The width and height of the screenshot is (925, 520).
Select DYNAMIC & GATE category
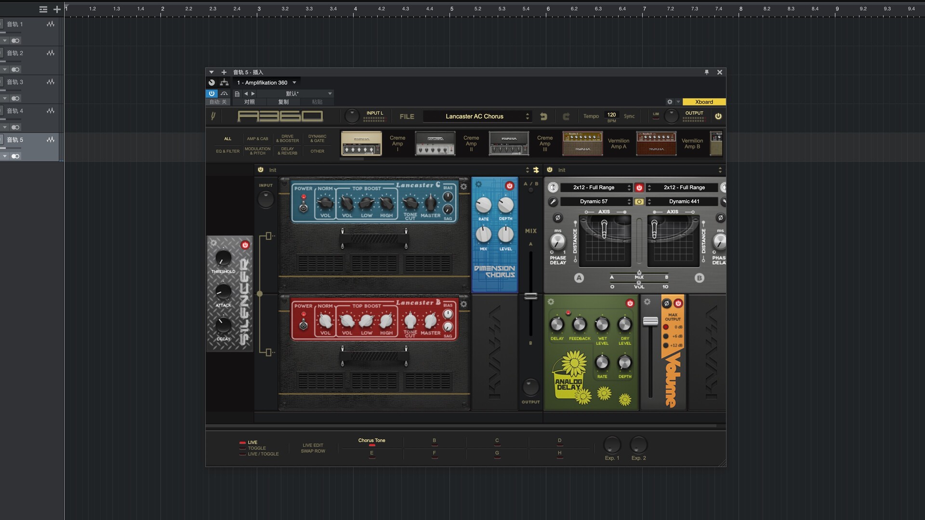(x=317, y=139)
